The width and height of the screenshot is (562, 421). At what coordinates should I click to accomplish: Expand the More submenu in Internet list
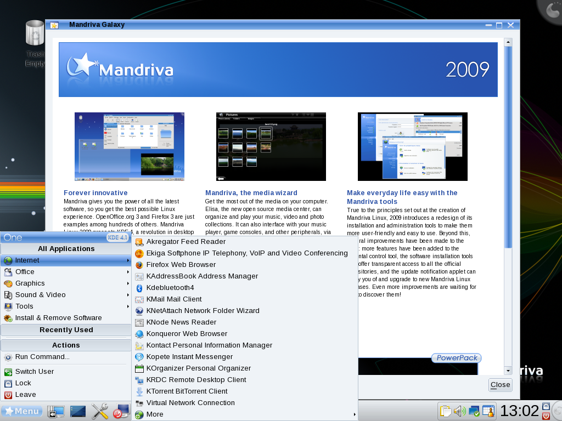(x=245, y=414)
